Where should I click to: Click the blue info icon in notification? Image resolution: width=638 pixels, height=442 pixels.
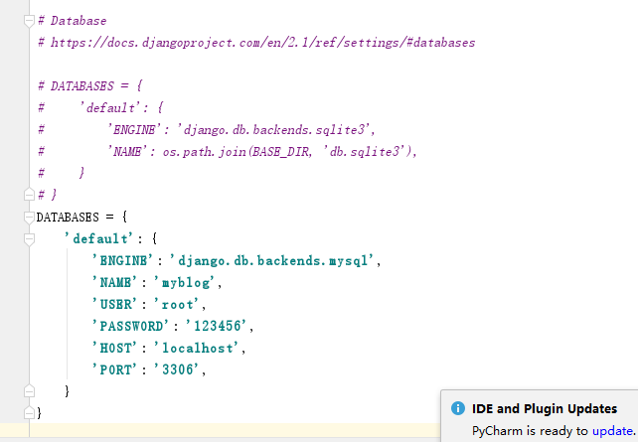(457, 408)
